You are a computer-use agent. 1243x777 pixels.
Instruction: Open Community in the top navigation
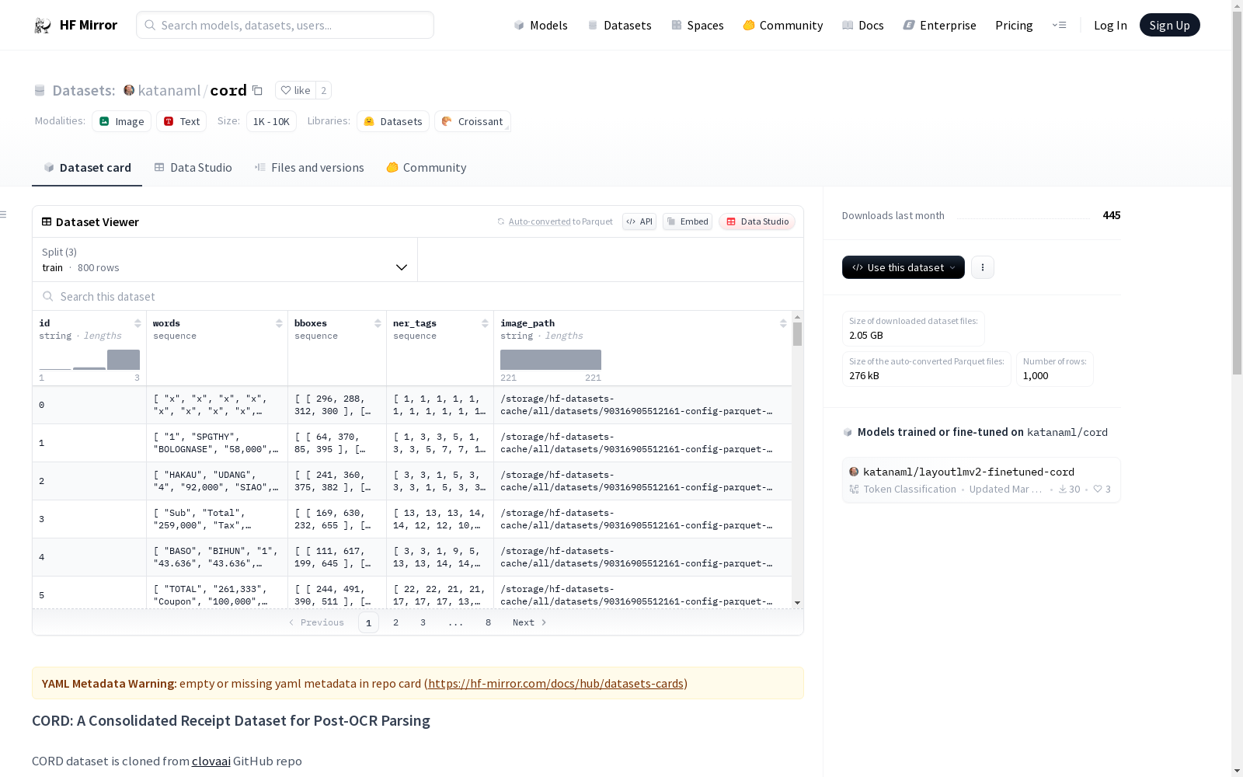(783, 26)
